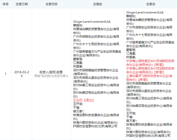Click 广州水木十七号投资合伙企业 in 变更后 column

[149, 37]
